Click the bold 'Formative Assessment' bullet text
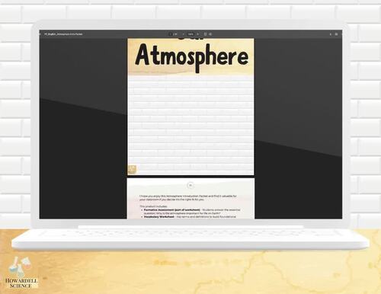This screenshot has width=381, height=294. point(172,210)
